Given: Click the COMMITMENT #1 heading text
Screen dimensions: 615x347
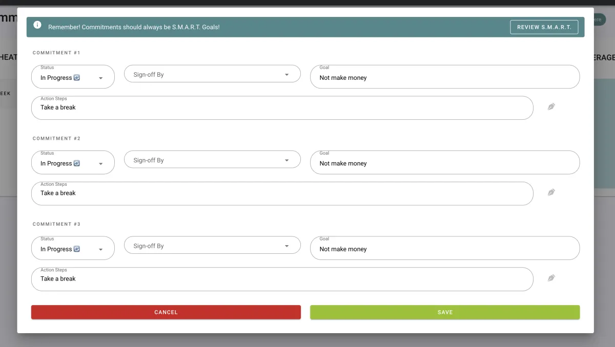Looking at the screenshot, I should pos(56,53).
